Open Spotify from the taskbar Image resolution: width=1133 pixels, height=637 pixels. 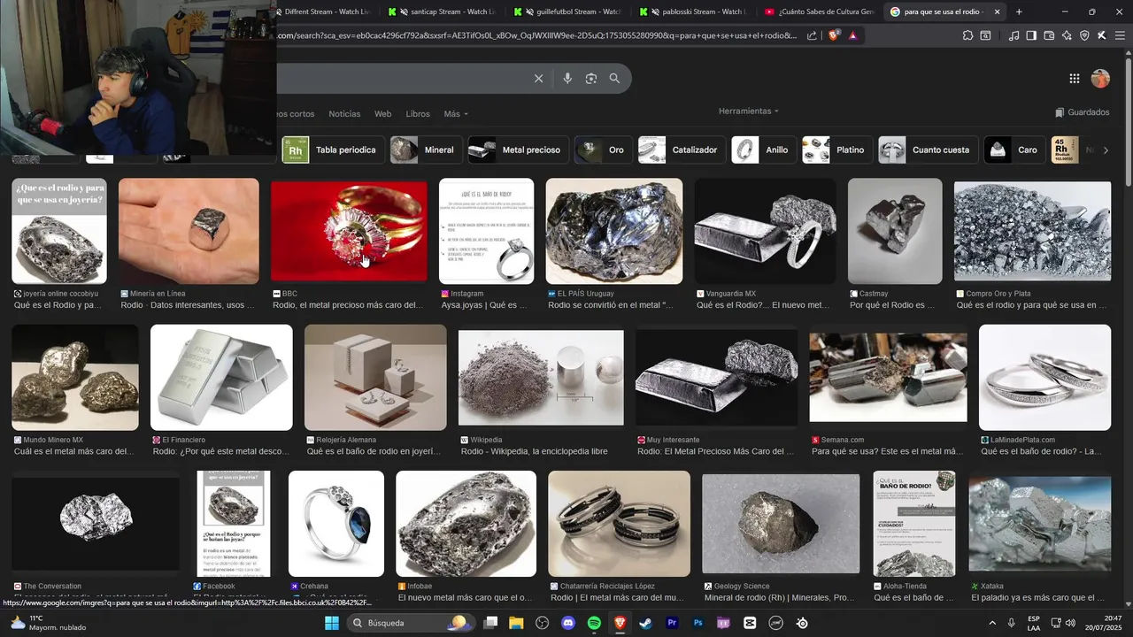click(594, 623)
